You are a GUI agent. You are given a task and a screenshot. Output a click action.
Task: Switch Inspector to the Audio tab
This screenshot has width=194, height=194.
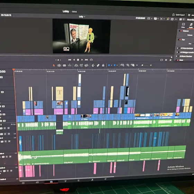(191, 26)
